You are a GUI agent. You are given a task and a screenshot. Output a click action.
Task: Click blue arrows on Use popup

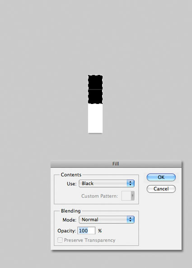[131, 183]
